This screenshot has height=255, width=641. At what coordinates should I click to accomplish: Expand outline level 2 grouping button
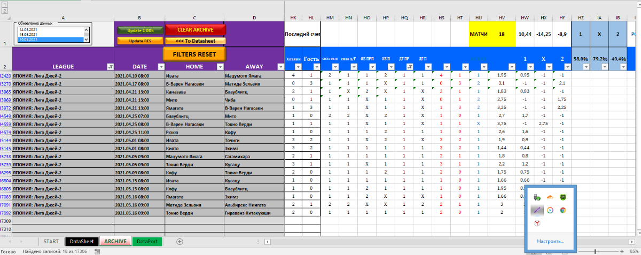[x=5, y=10]
